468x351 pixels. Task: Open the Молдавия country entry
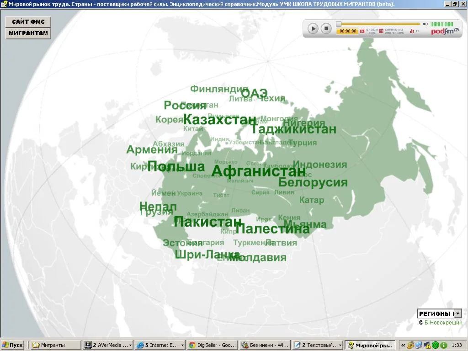[258, 257]
